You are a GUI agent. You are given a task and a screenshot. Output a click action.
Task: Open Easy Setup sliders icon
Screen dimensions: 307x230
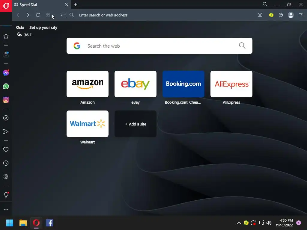click(x=301, y=15)
